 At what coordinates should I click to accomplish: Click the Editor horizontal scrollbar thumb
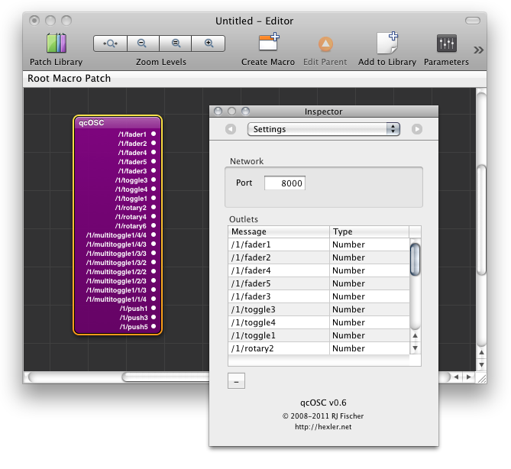tap(166, 377)
